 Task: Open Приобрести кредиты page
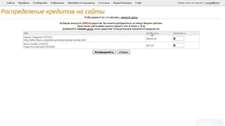pyautogui.click(x=81, y=3)
